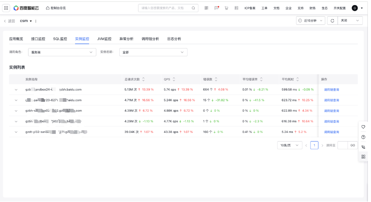371x202 pixels.
Task: Click the side panel grid icon
Action: tap(363, 157)
